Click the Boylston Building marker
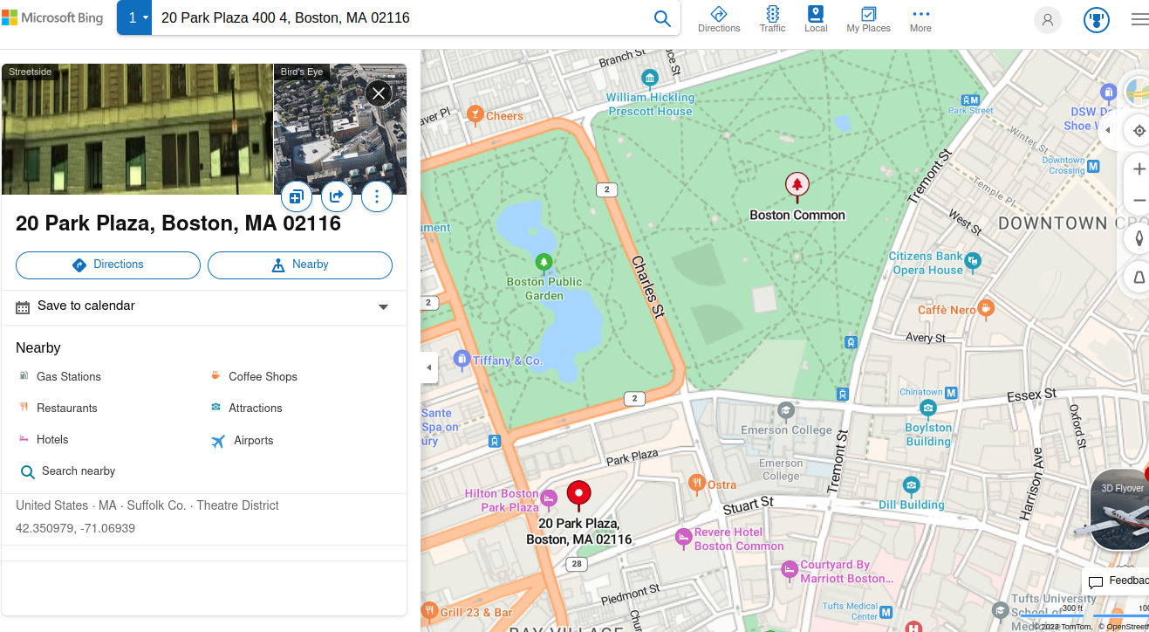The image size is (1149, 632). [928, 409]
